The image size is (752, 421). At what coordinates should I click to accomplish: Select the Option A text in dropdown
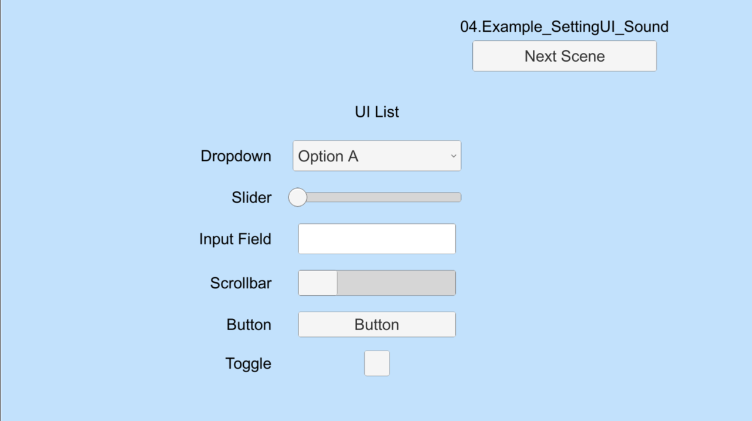click(x=328, y=156)
